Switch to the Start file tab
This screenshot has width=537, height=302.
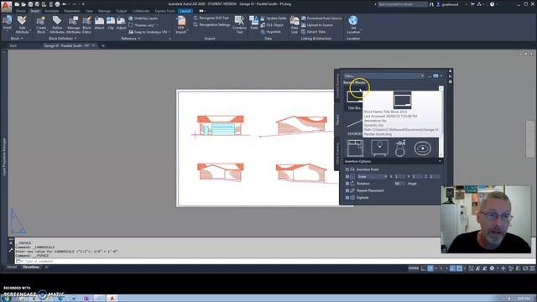click(x=13, y=45)
